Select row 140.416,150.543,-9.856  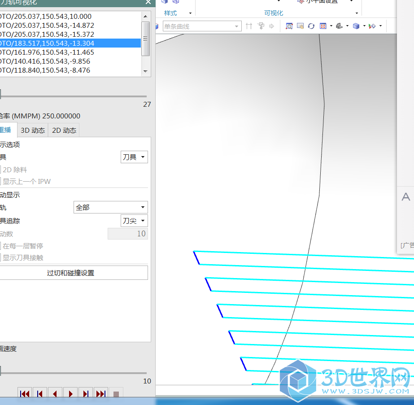click(70, 61)
